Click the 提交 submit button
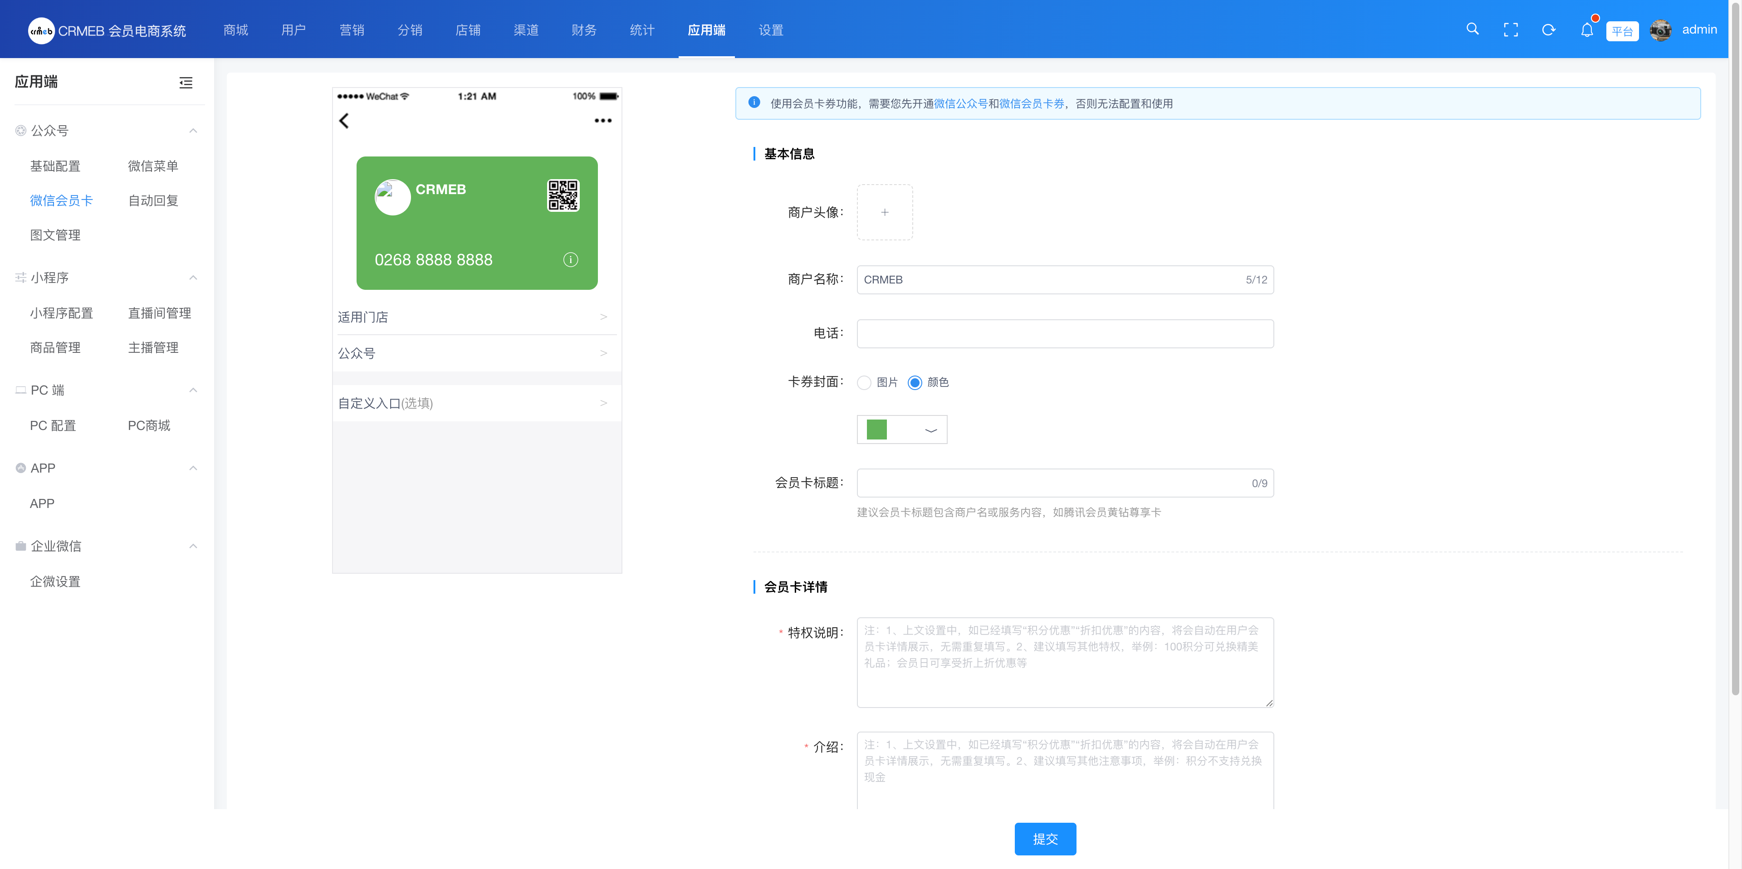 coord(1045,839)
